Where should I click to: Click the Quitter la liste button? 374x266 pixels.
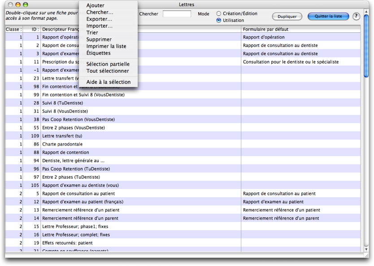(328, 16)
